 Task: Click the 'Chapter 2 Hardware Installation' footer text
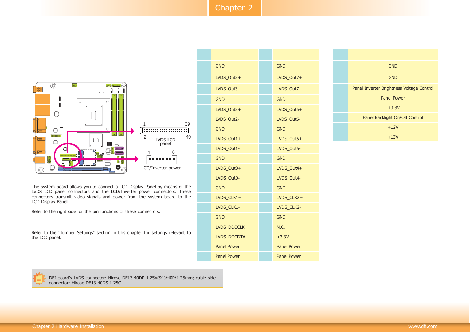(x=68, y=326)
